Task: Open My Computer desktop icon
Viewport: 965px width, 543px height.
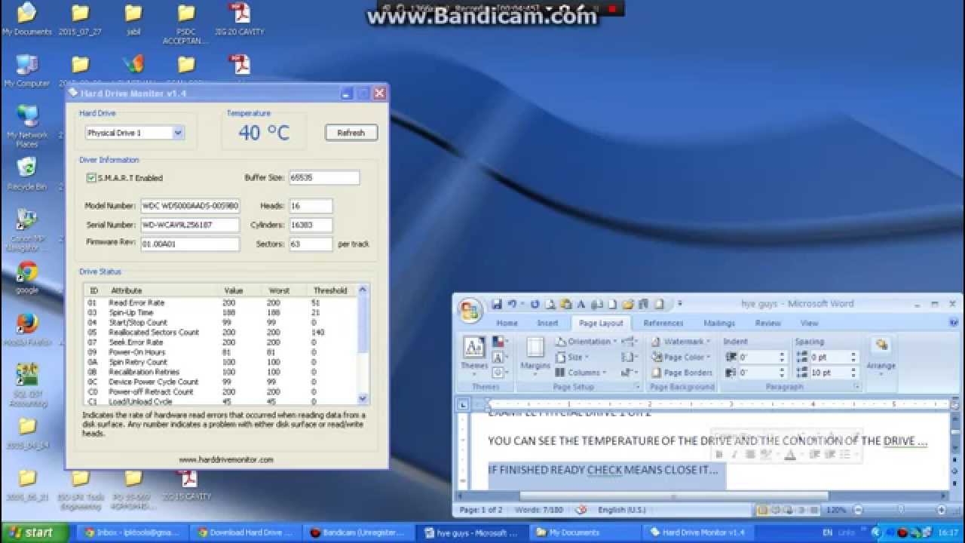Action: [27, 70]
